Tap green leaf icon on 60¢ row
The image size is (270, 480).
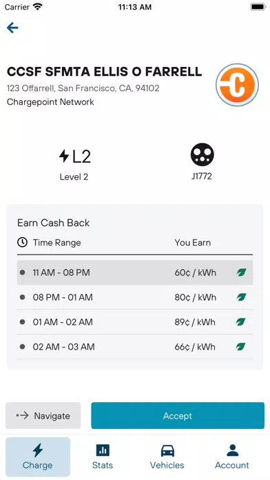tap(241, 272)
